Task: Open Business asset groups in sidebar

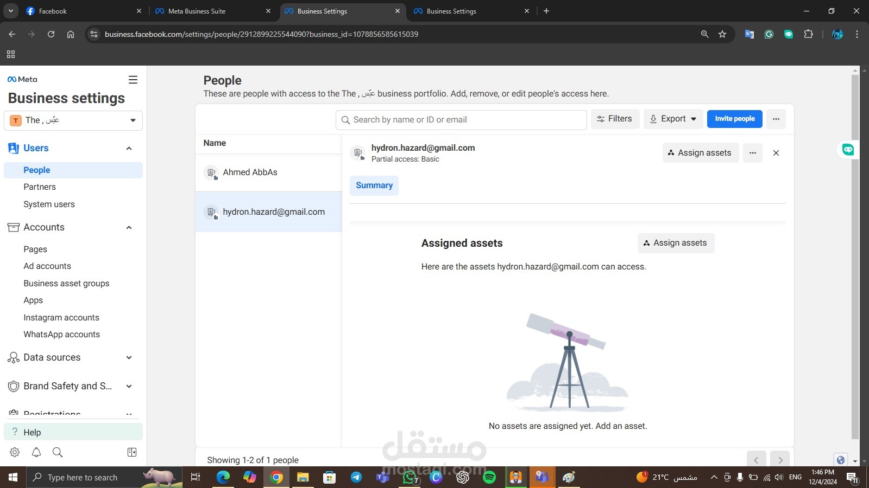Action: coord(66,284)
